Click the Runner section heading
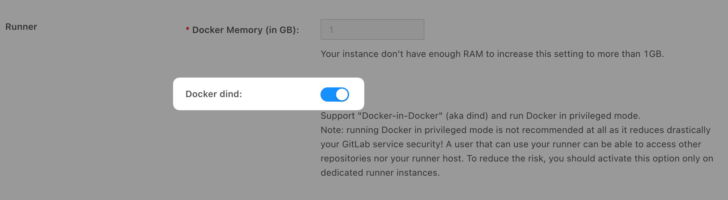This screenshot has height=200, width=728. 21,27
